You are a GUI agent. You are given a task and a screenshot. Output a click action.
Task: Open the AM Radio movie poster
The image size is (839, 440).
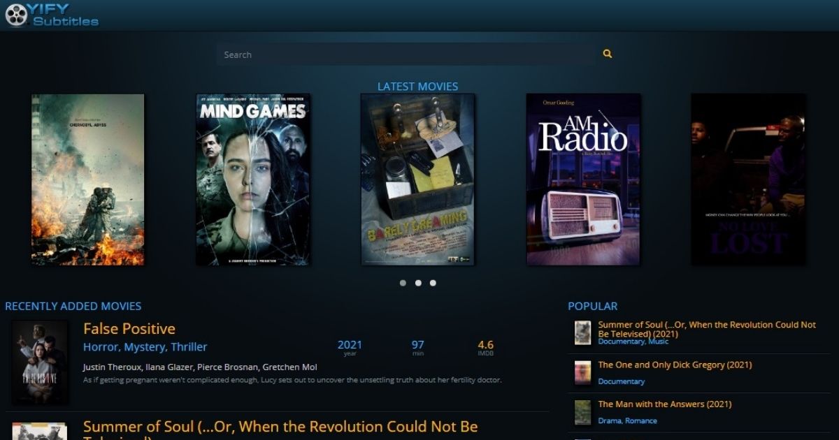coord(582,179)
